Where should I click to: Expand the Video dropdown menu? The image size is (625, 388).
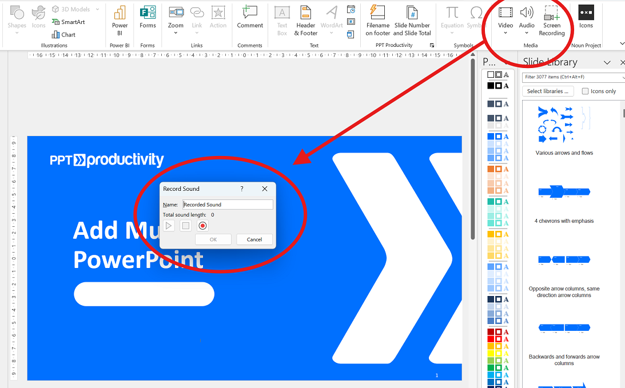point(505,33)
